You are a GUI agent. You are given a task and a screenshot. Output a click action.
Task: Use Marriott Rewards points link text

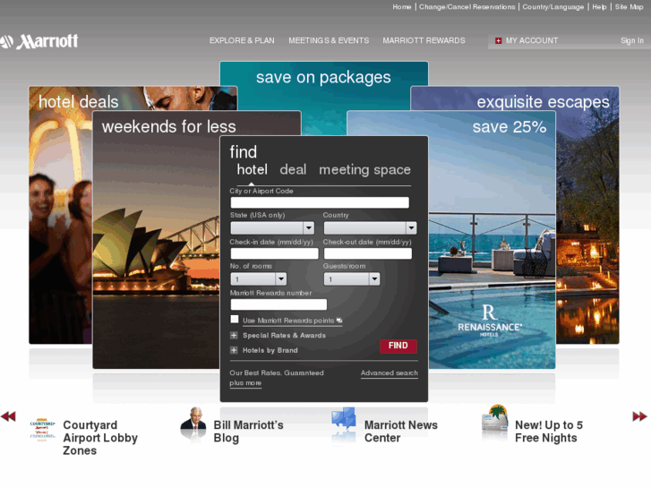(x=288, y=321)
